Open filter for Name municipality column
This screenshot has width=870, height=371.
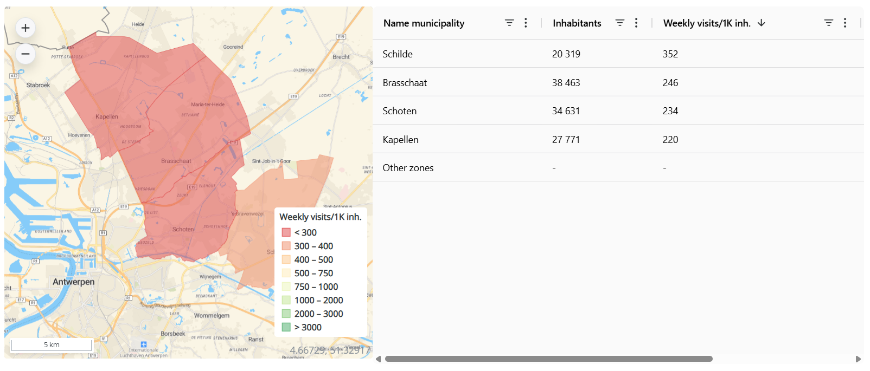coord(509,23)
